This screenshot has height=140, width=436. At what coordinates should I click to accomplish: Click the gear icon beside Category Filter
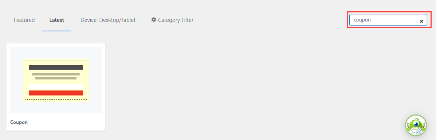(153, 20)
